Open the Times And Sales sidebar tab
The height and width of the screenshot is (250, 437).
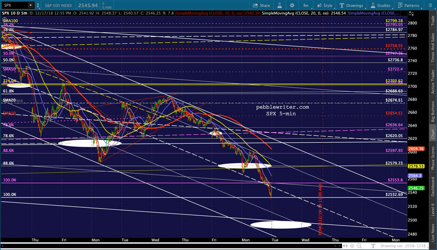[433, 48]
